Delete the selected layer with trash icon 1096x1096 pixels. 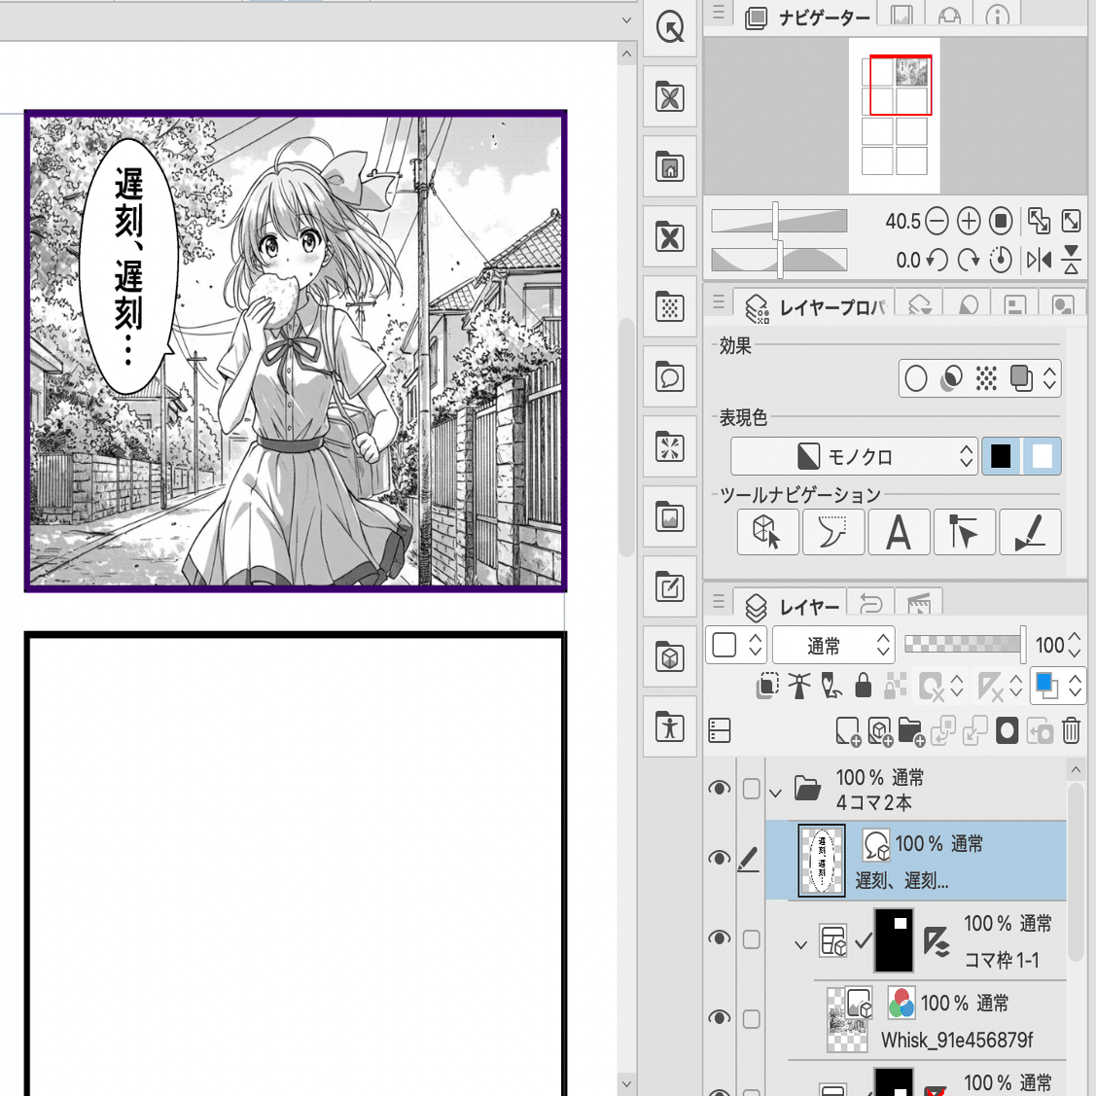[x=1071, y=730]
